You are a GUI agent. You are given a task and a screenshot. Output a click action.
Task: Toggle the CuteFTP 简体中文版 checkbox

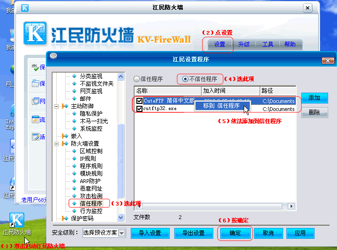[139, 101]
